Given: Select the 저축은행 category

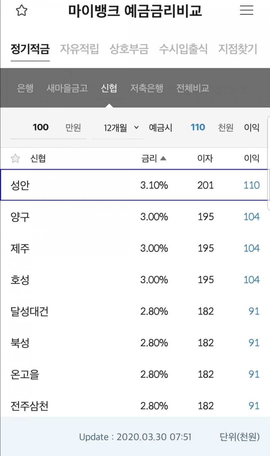Looking at the screenshot, I should [146, 88].
